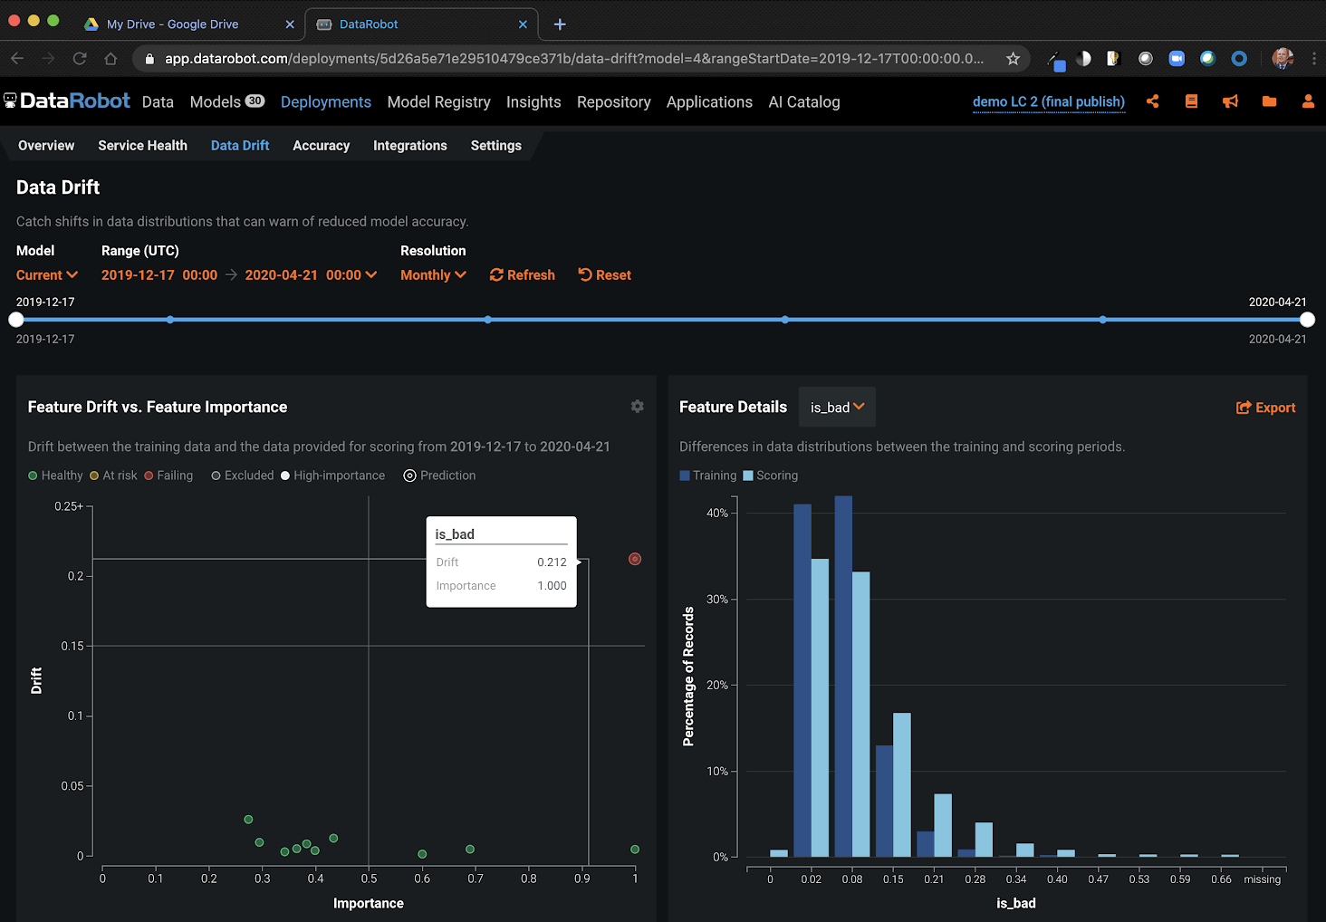Open the Data menu

[x=158, y=102]
